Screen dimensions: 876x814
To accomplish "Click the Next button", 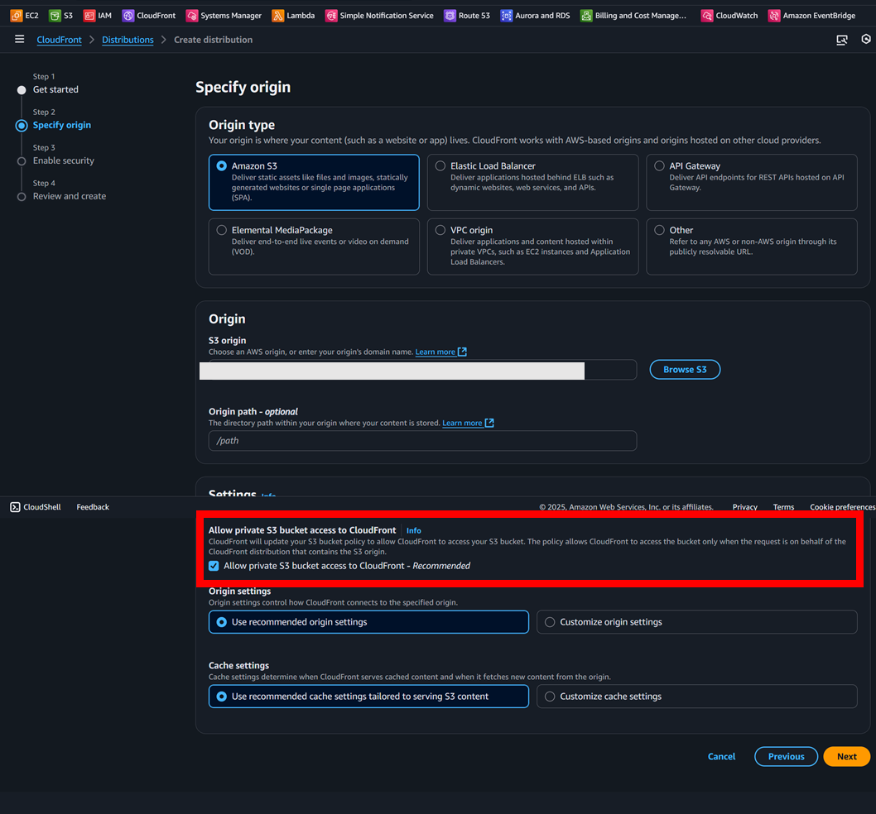I will point(846,756).
